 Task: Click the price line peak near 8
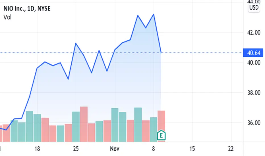point(154,14)
